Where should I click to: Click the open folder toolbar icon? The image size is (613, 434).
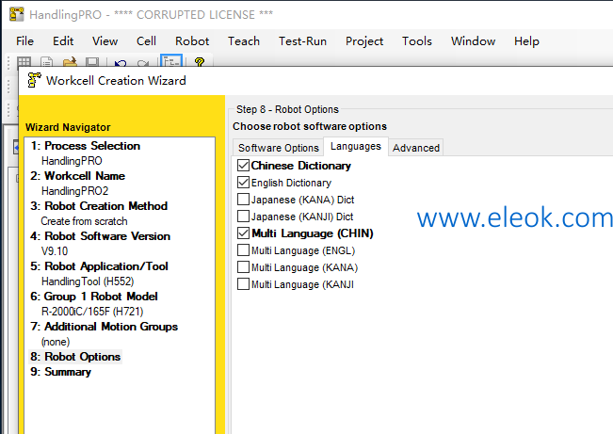click(x=70, y=62)
